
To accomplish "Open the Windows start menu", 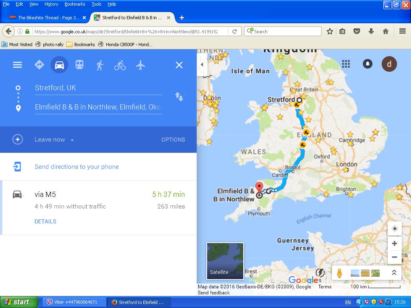I will click(19, 302).
